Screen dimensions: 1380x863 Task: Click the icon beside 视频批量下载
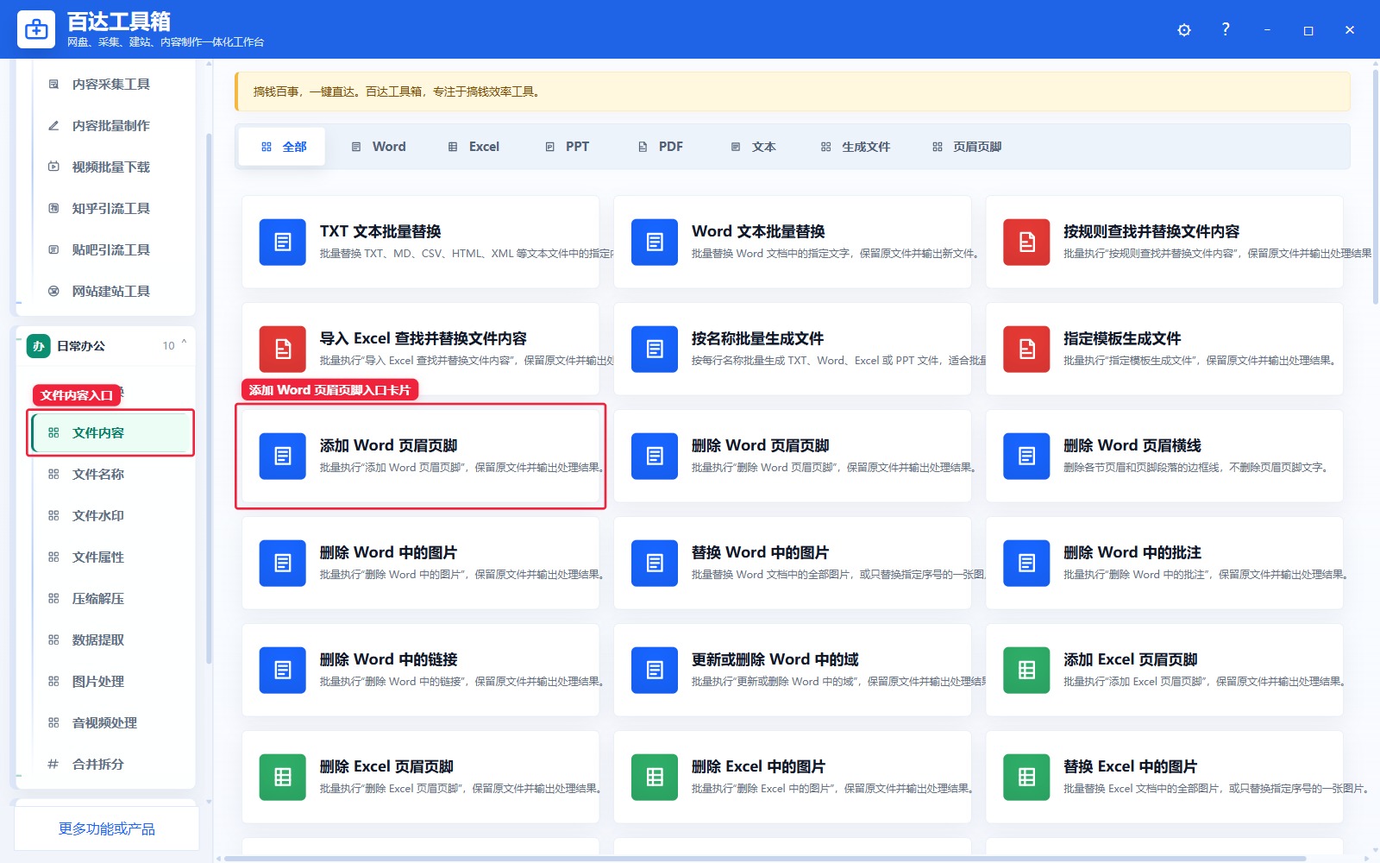(53, 167)
